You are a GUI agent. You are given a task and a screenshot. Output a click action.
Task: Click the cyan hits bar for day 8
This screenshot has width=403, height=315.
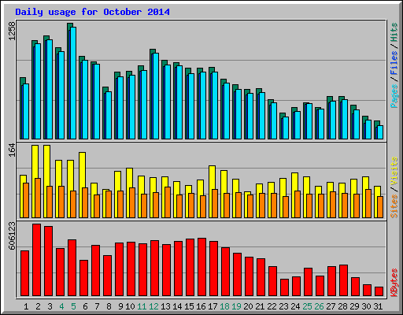(x=109, y=116)
